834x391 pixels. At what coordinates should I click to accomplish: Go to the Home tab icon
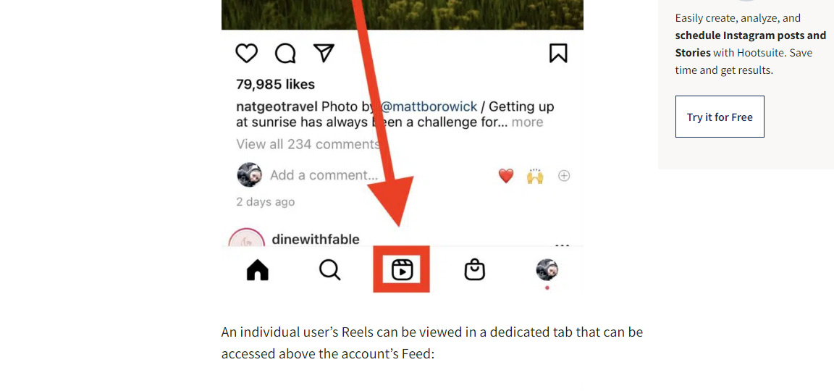click(258, 270)
